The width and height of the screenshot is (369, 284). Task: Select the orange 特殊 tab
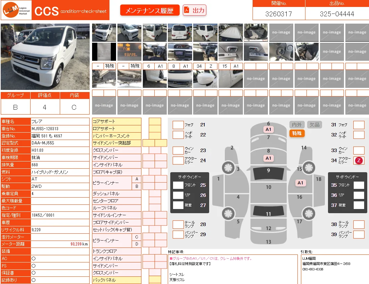tap(297, 133)
